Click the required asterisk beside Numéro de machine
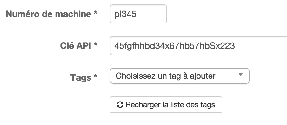The image size is (287, 125). pos(95,13)
